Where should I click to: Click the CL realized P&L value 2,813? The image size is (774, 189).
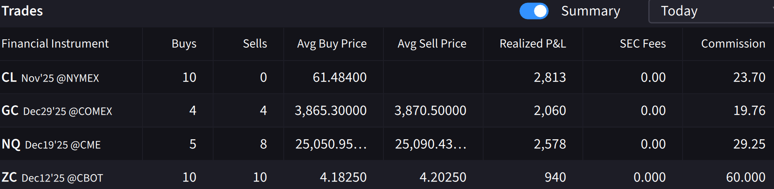click(550, 78)
